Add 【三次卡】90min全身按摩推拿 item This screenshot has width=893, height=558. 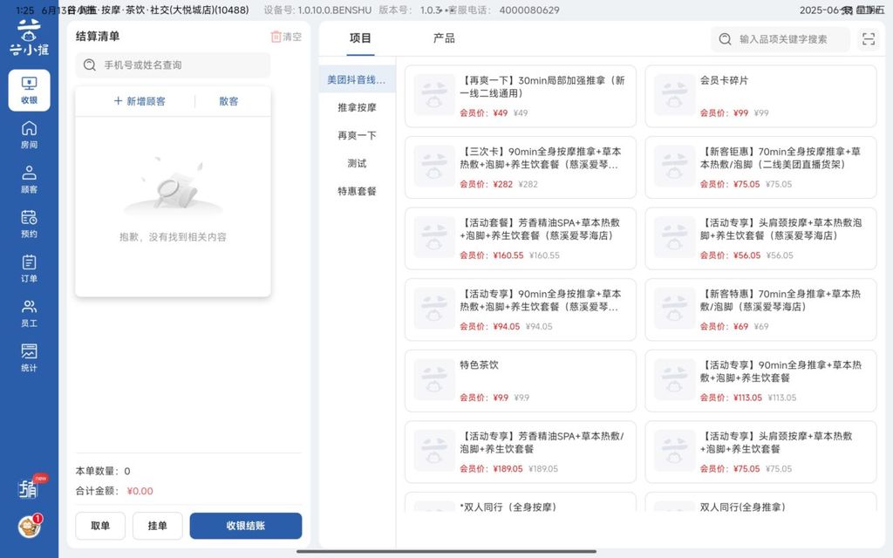(x=520, y=167)
